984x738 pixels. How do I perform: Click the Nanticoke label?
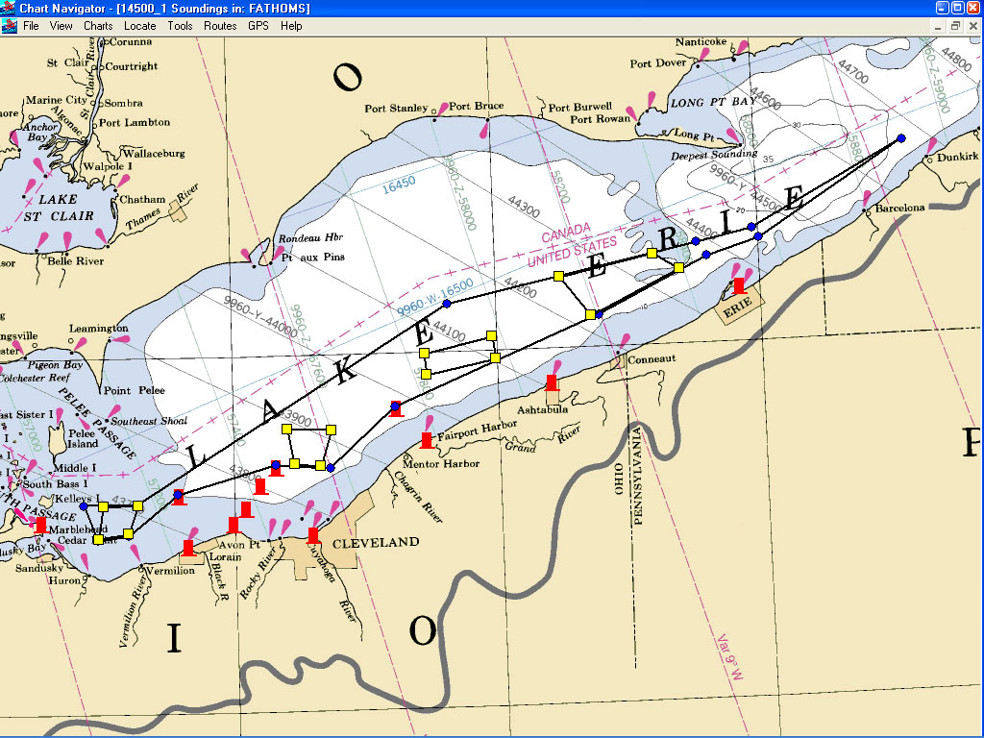pyautogui.click(x=701, y=42)
